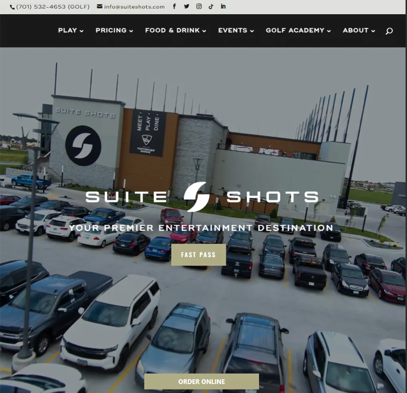Open the TikTok social icon
407x393 pixels.
211,6
